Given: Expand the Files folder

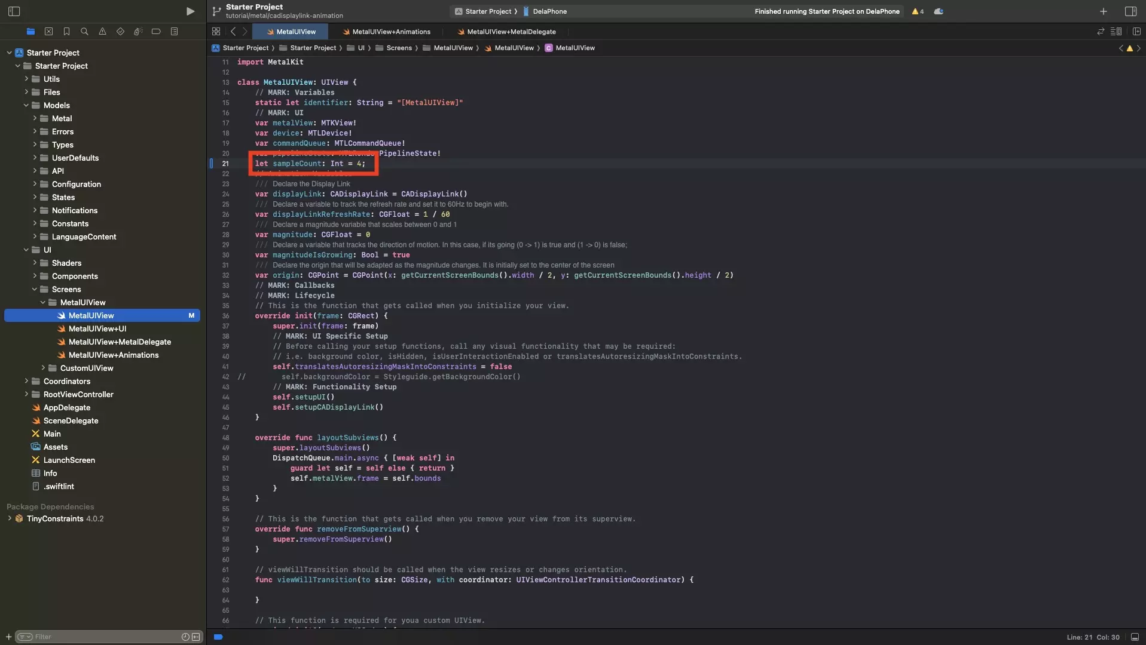Looking at the screenshot, I should point(26,92).
